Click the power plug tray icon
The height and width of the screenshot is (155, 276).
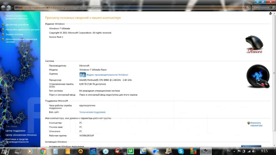[x=244, y=151]
